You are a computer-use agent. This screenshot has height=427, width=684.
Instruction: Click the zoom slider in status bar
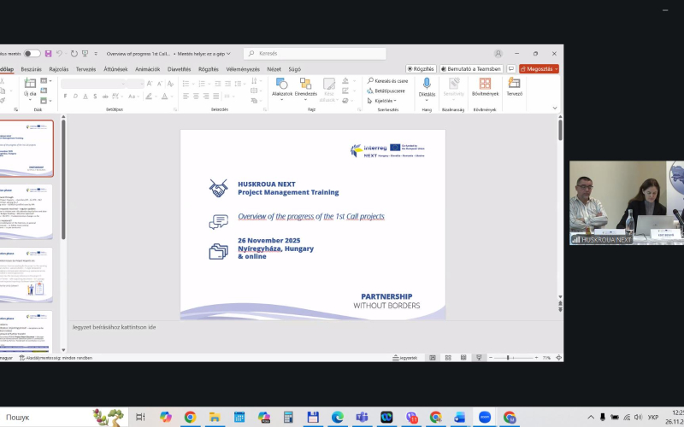coord(508,358)
